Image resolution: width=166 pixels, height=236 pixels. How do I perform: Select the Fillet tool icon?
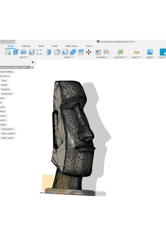pos(57,52)
